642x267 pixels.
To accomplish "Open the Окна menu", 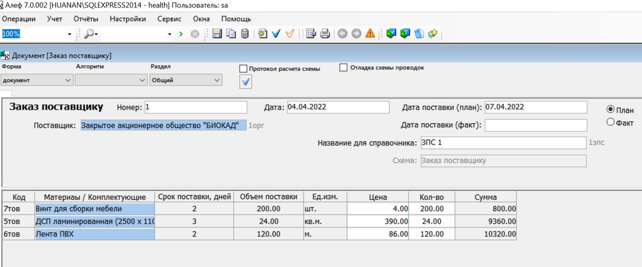I will (x=201, y=19).
